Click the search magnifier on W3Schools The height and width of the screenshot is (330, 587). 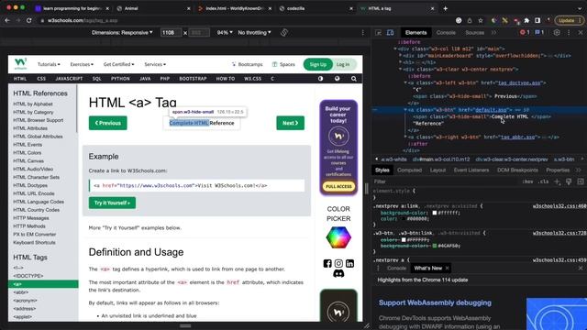click(354, 79)
